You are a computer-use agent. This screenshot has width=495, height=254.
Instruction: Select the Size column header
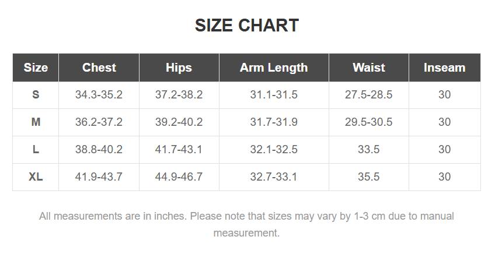point(36,68)
